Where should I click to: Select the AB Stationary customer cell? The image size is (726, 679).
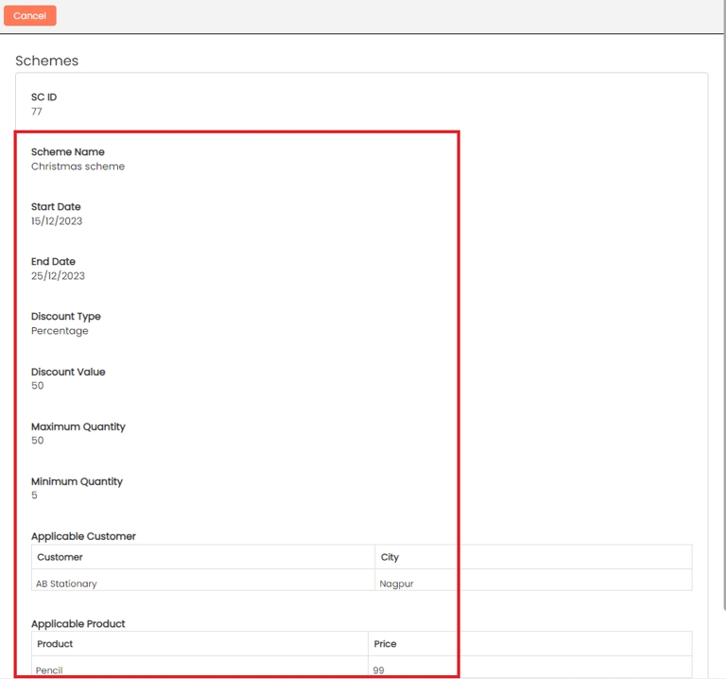click(x=66, y=583)
